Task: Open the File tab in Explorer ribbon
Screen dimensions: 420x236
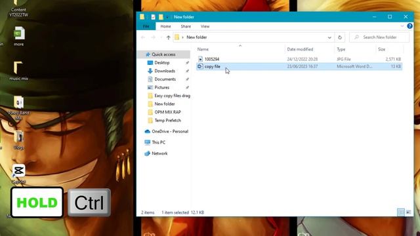Action: (x=146, y=26)
